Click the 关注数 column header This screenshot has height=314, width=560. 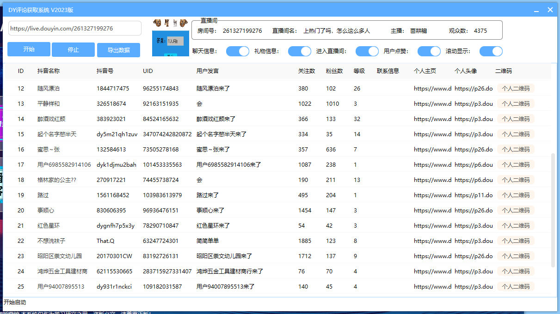point(307,71)
